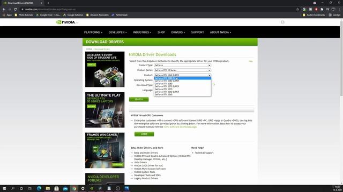Open the Photo tutorials bookmark folder
Screen dimensions: 343x192
[24, 15]
